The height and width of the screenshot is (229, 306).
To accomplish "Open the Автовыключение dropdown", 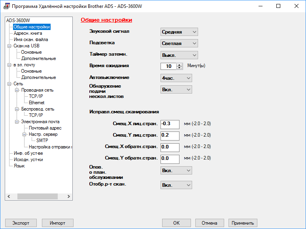I will 176,78.
